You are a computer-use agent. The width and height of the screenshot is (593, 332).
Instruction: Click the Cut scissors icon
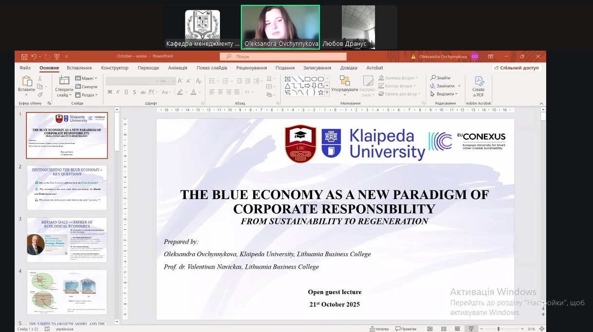[40, 78]
